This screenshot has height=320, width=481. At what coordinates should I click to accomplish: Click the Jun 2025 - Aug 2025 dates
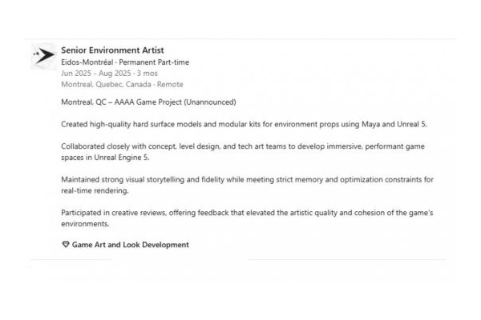click(x=95, y=74)
